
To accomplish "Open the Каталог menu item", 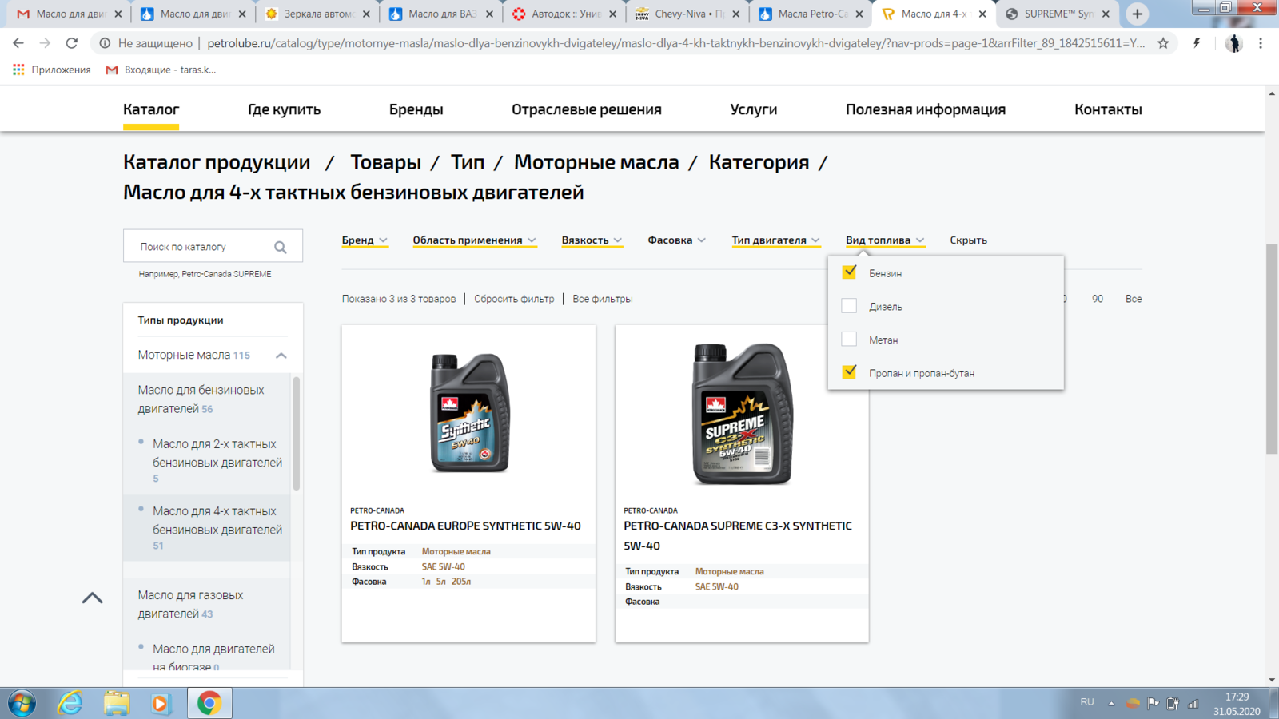I will coord(151,109).
